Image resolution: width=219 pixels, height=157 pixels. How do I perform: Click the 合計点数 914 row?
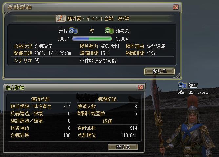pyautogui.click(x=108, y=128)
